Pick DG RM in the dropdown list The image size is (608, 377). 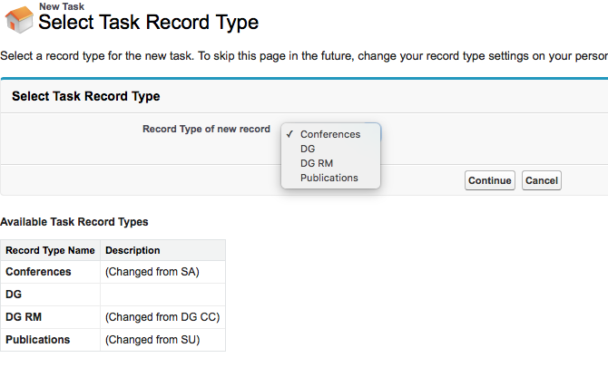pos(316,163)
